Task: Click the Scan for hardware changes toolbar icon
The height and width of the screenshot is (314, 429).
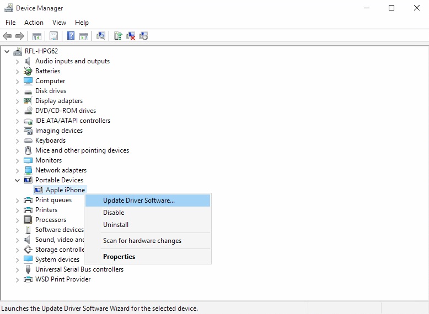Action: coord(100,36)
